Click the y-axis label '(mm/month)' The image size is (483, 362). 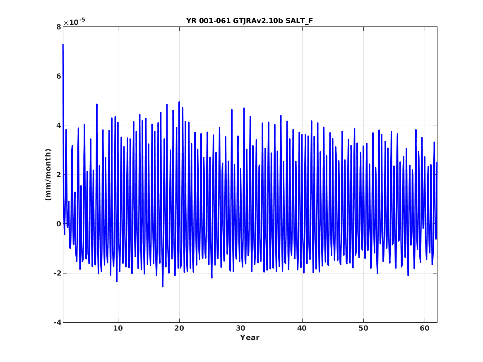pos(48,175)
